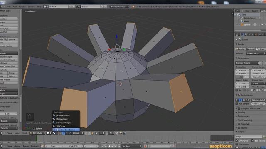The image size is (266, 149).
Task: Open No Sync dropdown
Action: pyautogui.click(x=131, y=146)
